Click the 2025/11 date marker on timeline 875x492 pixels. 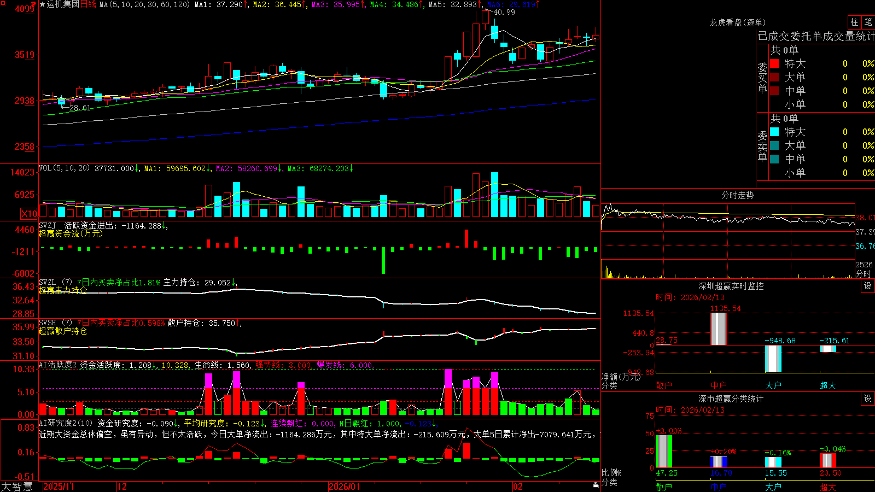click(x=59, y=487)
